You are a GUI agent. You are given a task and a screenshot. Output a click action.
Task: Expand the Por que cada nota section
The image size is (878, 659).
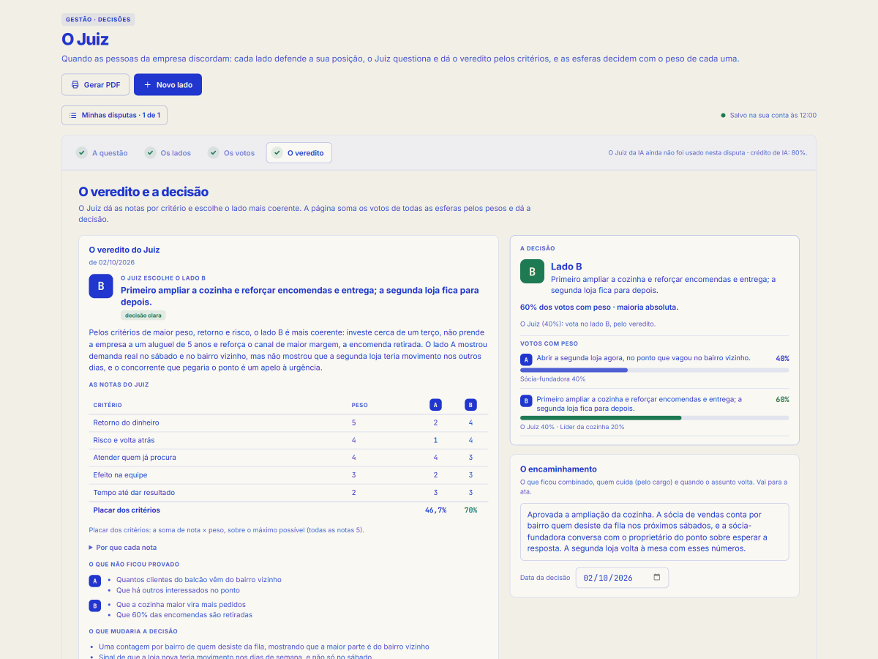point(123,548)
